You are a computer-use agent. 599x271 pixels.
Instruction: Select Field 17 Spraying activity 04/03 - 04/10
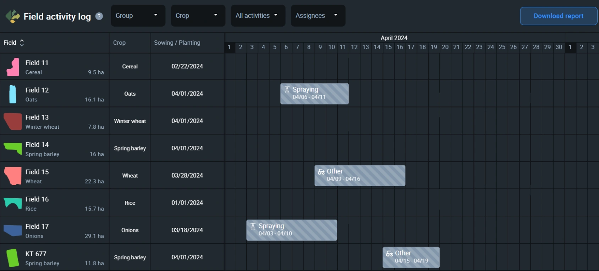click(x=292, y=230)
